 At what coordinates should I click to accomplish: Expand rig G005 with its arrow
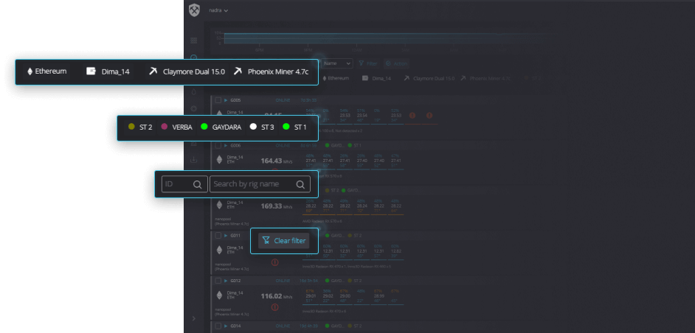click(x=226, y=100)
